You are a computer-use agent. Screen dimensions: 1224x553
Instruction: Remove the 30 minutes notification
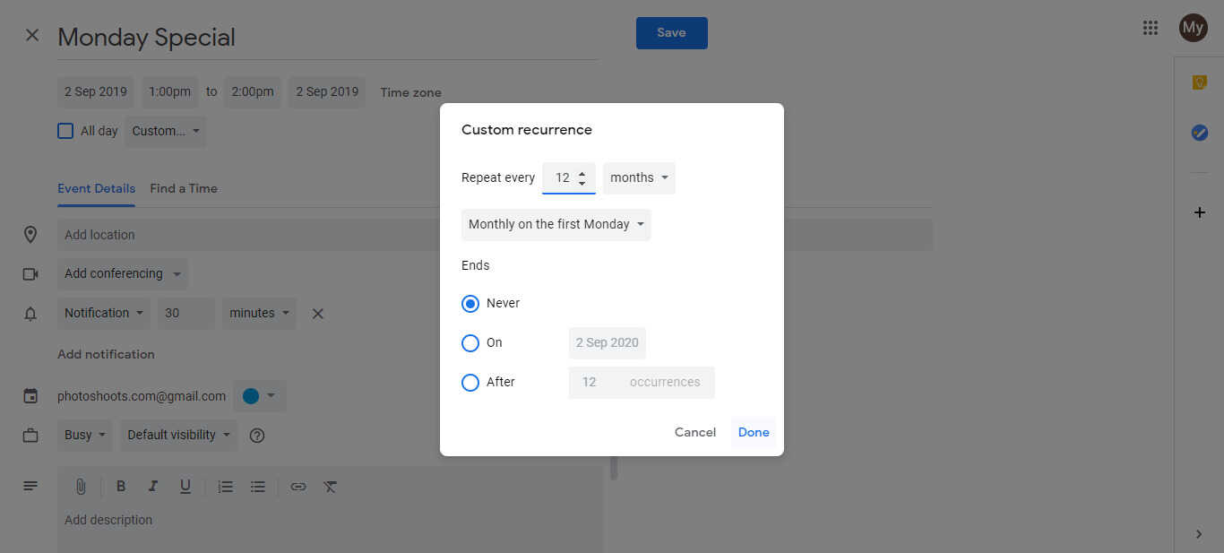[x=317, y=314]
